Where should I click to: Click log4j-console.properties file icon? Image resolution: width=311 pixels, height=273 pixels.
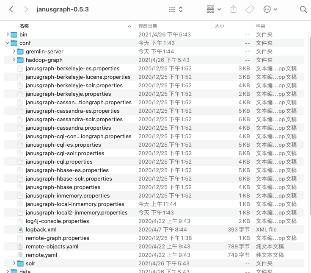[20, 221]
